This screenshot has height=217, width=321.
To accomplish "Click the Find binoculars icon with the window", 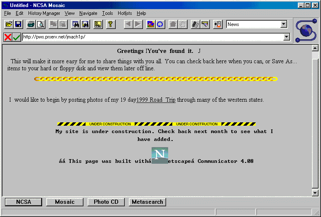I will tap(76, 24).
